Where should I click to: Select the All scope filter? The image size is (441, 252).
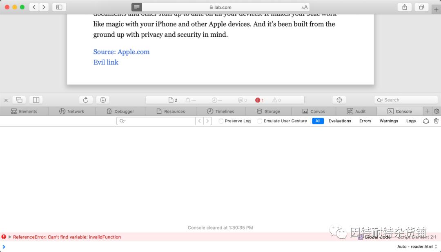tap(318, 121)
